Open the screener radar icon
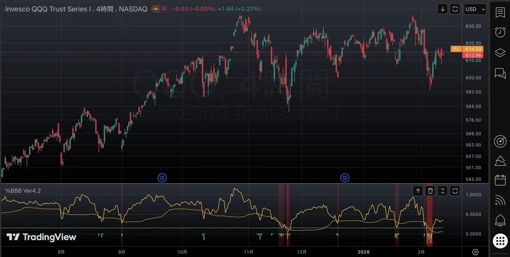The width and height of the screenshot is (510, 257). pos(500,141)
